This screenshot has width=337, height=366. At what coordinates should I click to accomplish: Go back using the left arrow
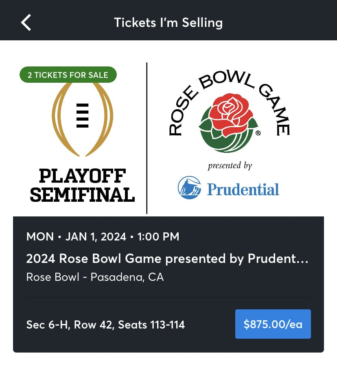coord(26,22)
